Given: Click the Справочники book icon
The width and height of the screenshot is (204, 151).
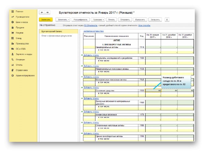Looking at the screenshot, I should [x=12, y=70].
